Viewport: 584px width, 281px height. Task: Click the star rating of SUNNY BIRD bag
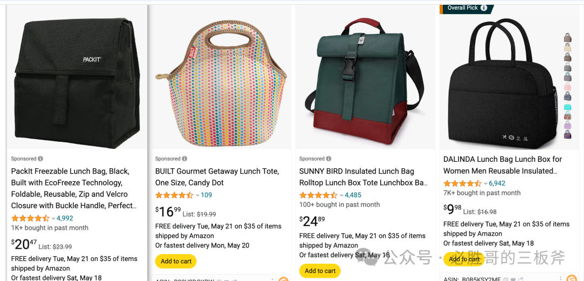[x=318, y=195]
